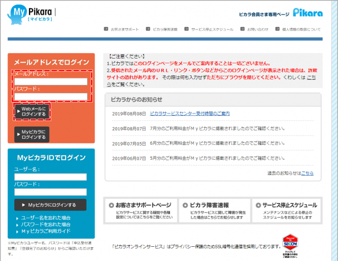Viewport: 338px width, 261px height.
Task: Open ピカラサービスセンター受付時間のご案内 news link
Action: pyautogui.click(x=190, y=113)
